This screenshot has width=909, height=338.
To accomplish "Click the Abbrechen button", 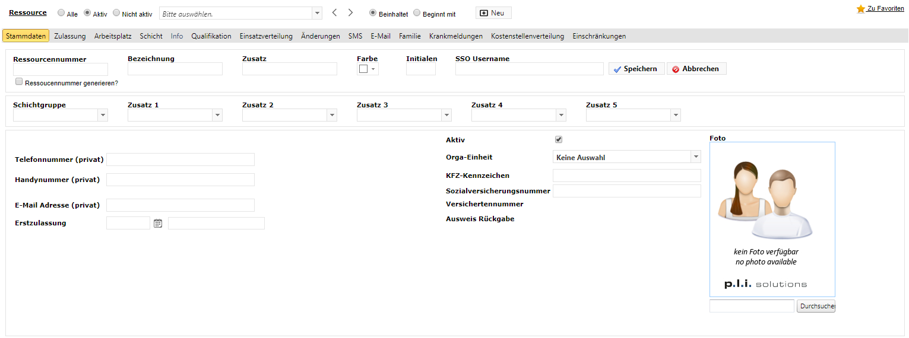I will pos(696,69).
